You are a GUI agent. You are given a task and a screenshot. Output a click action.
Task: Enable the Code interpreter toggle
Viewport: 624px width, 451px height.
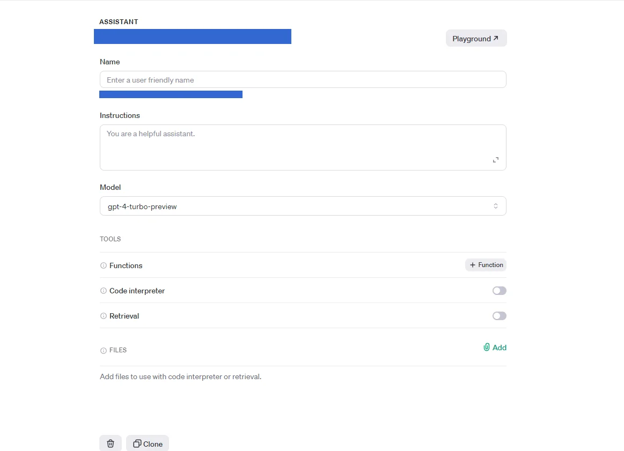coord(499,291)
